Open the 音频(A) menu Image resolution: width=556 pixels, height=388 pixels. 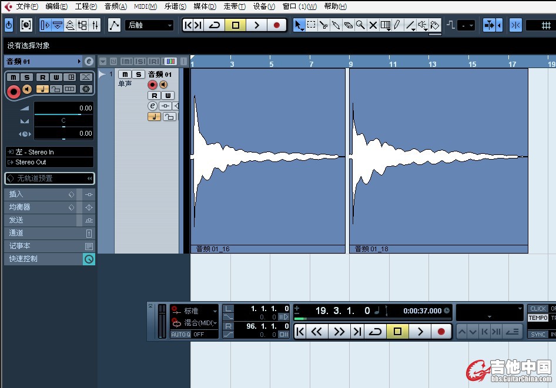(115, 6)
